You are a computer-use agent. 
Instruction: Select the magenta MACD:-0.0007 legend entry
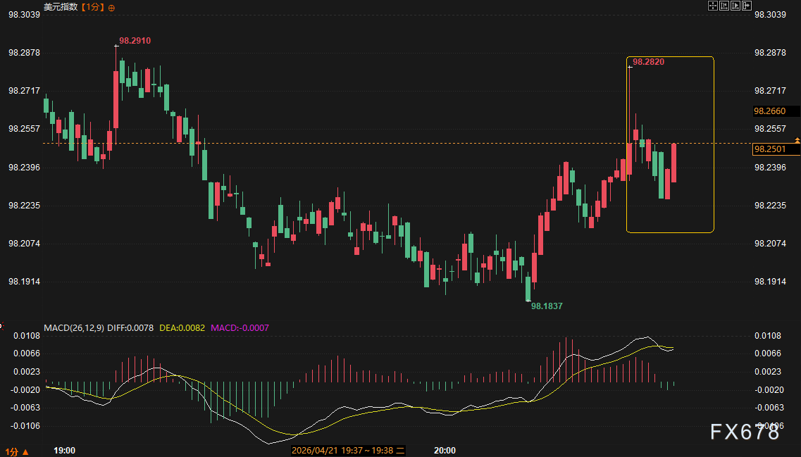tap(240, 328)
